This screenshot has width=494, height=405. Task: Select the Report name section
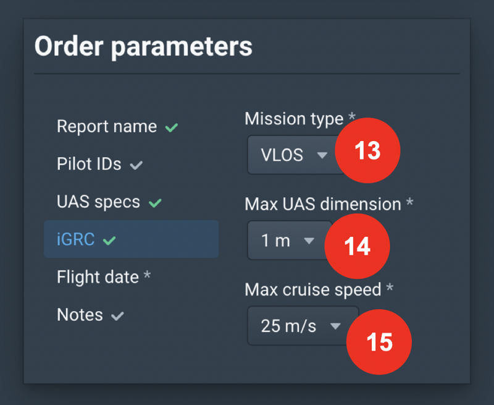[107, 127]
